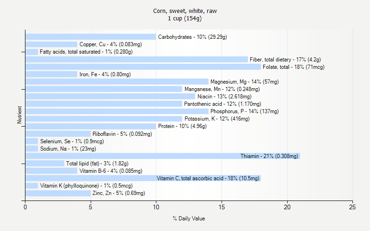Select the Vitamin K (phylloquinone) label
Screen dimensions: 370x231
click(x=86, y=186)
